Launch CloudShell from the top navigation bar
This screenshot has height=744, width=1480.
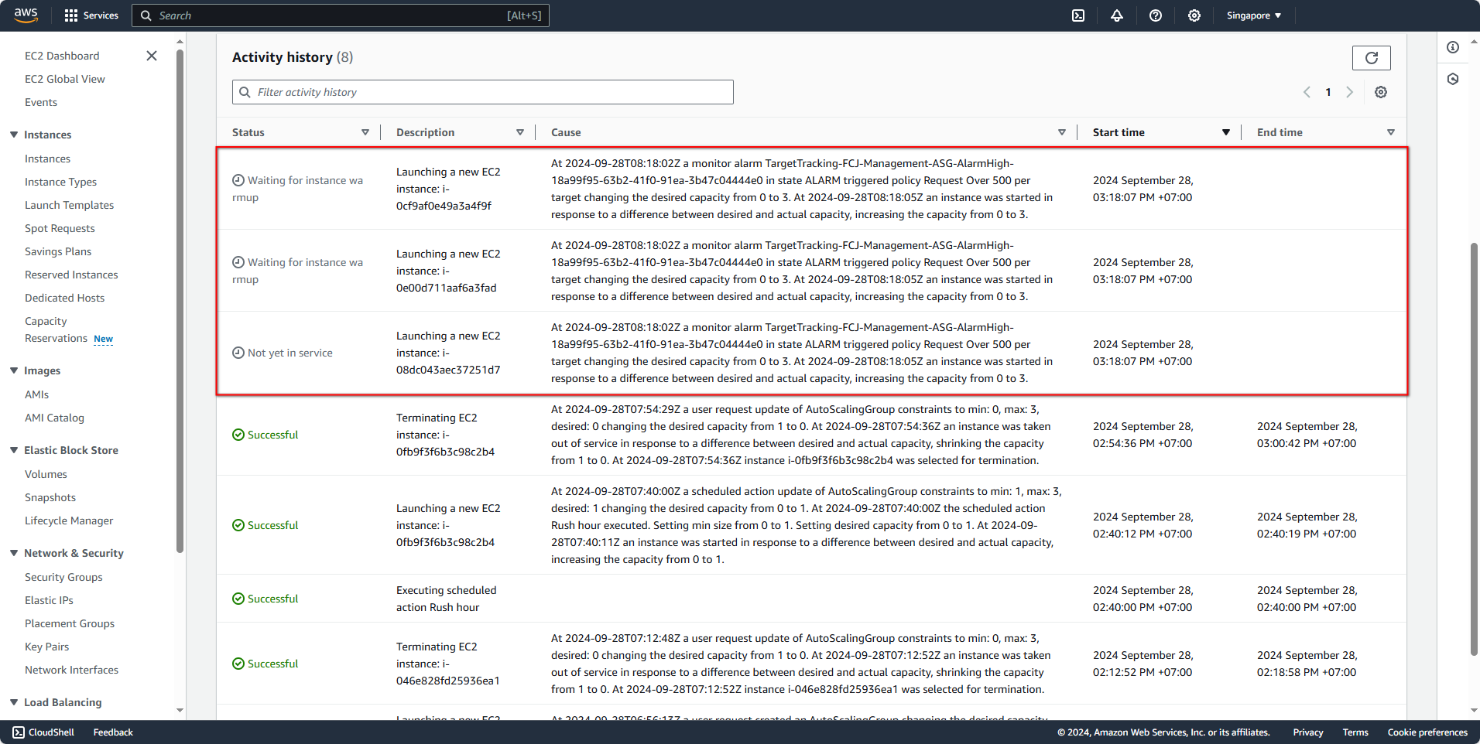point(1077,15)
